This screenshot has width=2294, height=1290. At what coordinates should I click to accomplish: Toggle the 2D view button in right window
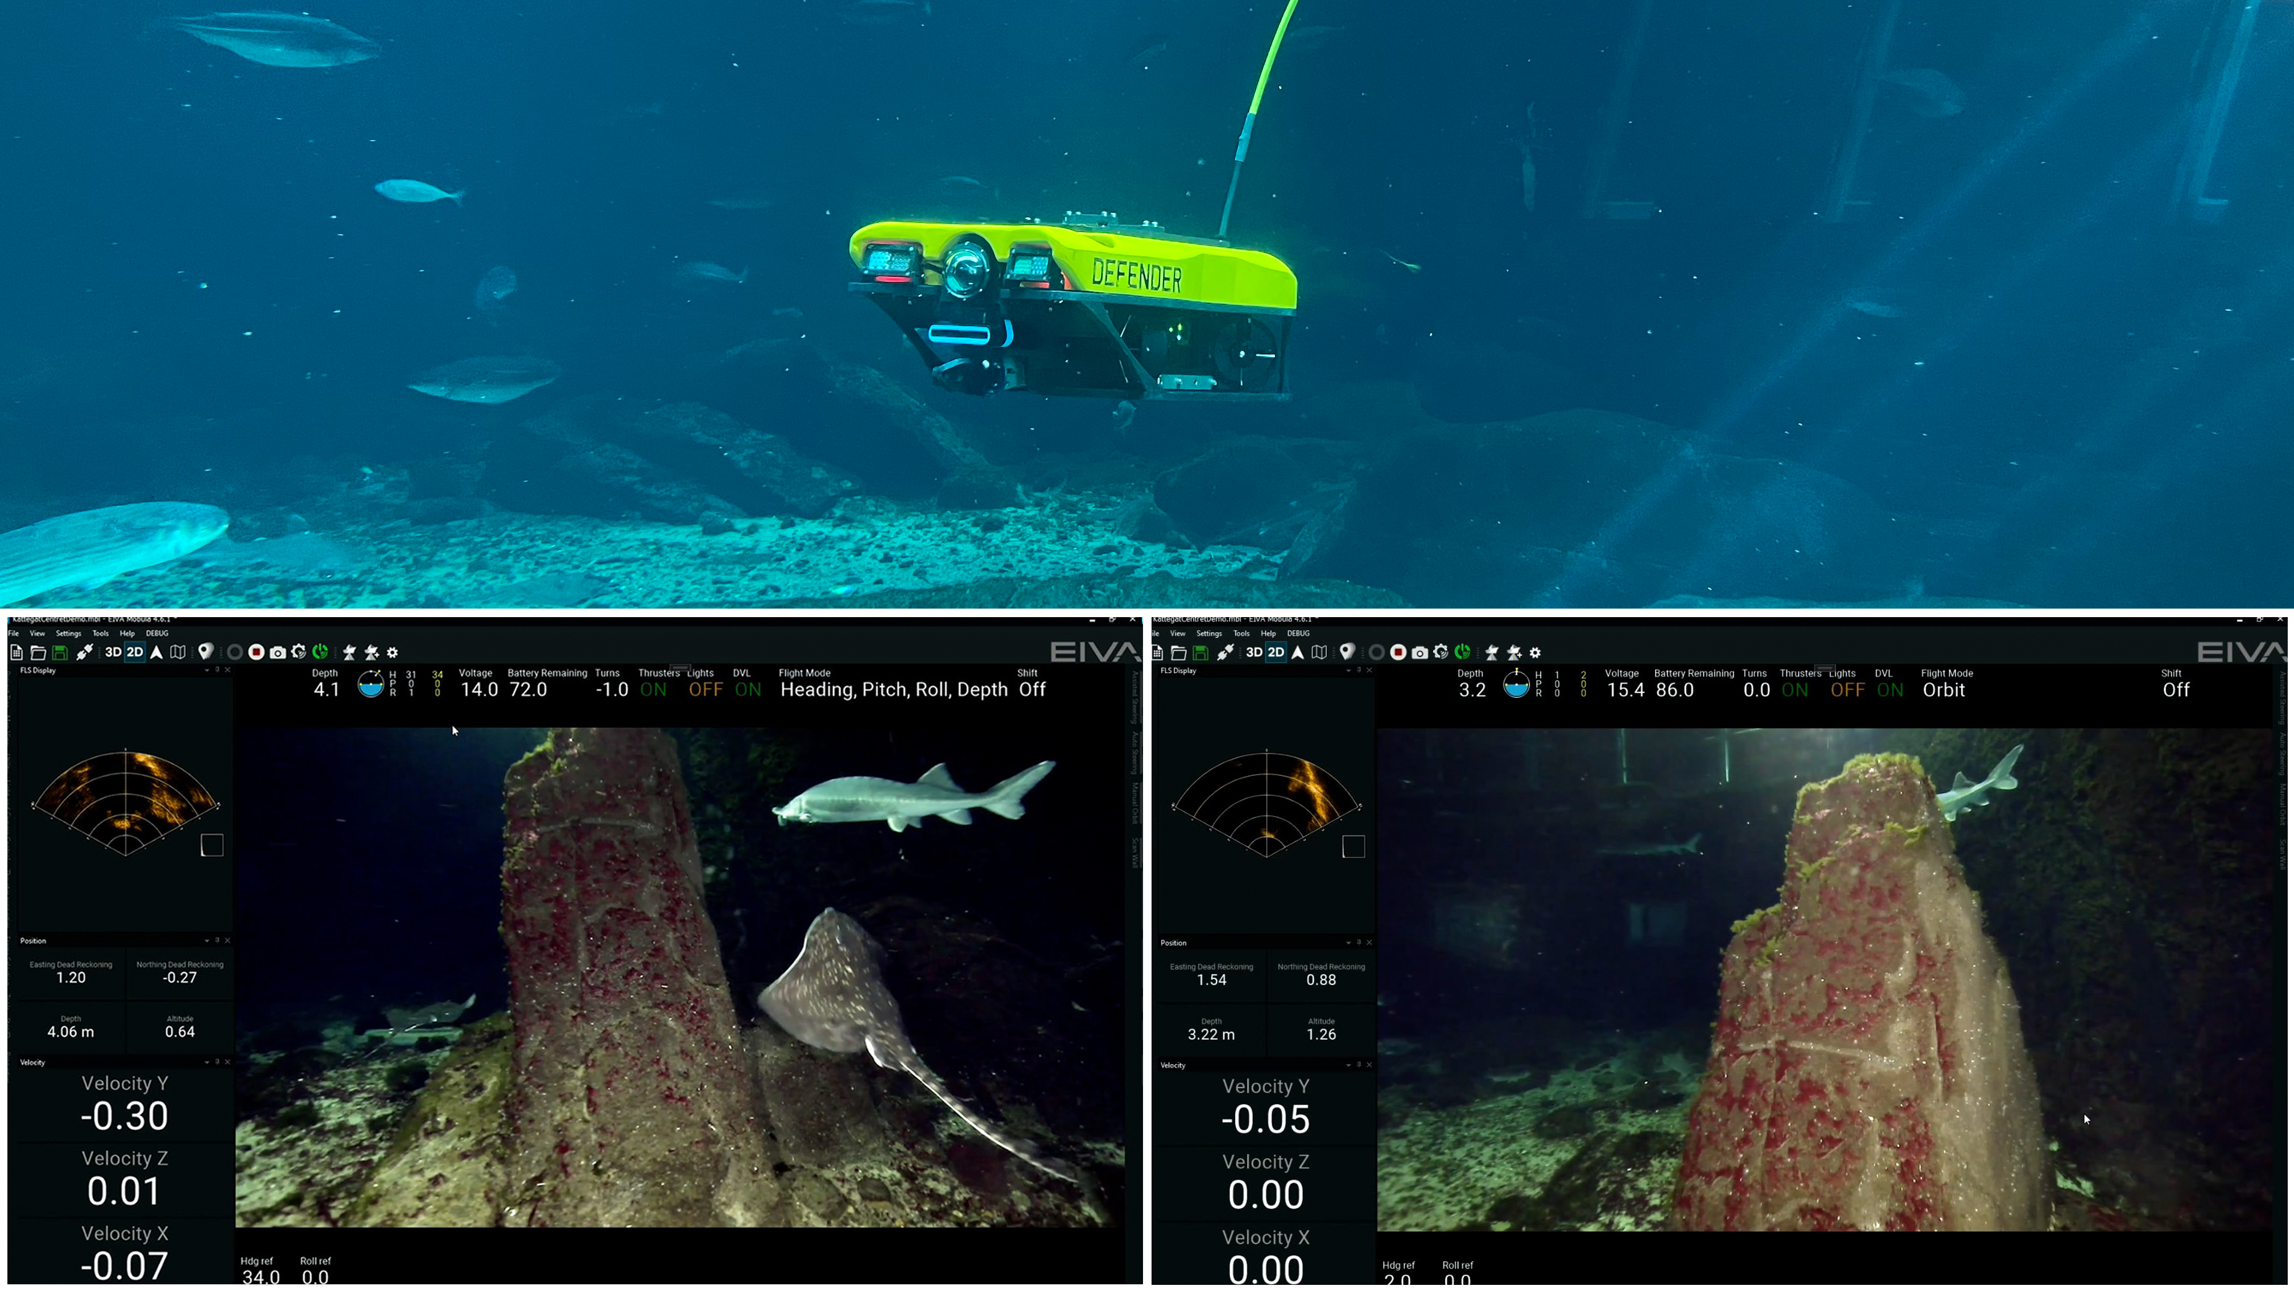1275,652
